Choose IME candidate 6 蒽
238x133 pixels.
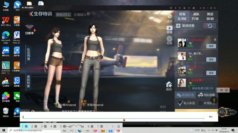[91, 126]
